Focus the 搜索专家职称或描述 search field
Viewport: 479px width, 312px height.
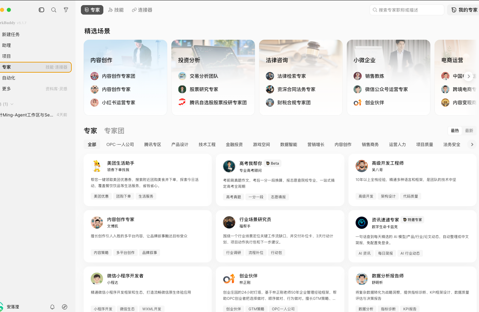tap(407, 10)
